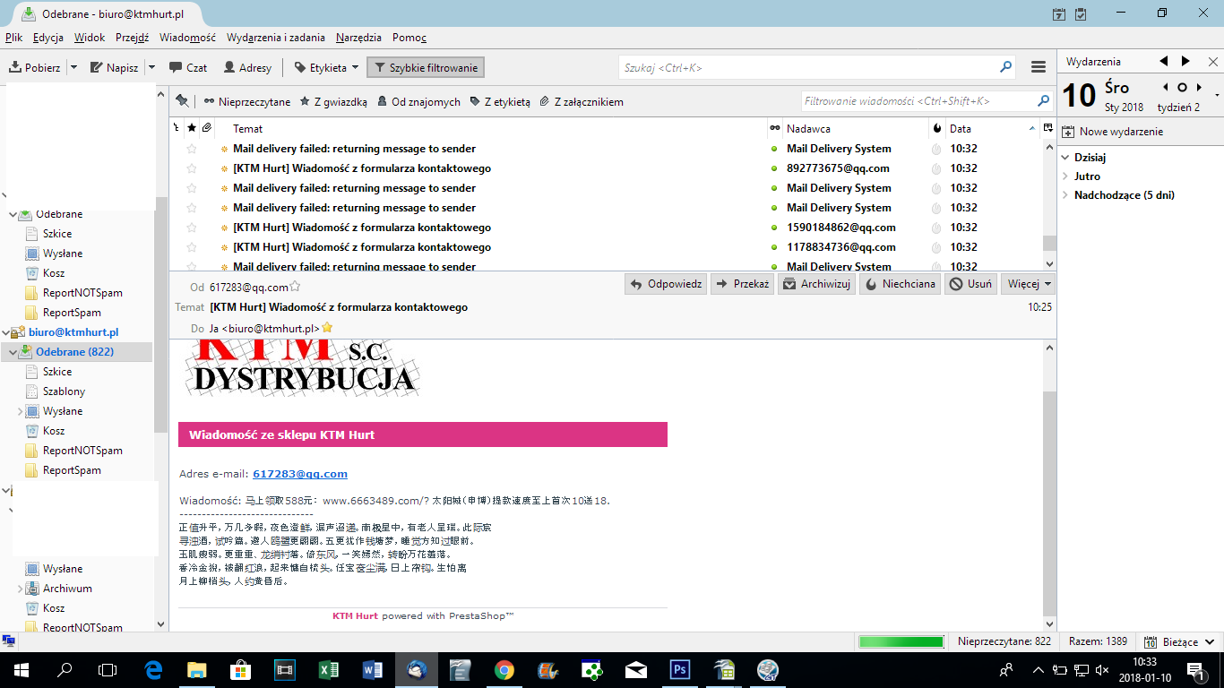Click the Przekaż forward button
Image resolution: width=1224 pixels, height=688 pixels.
tap(742, 284)
